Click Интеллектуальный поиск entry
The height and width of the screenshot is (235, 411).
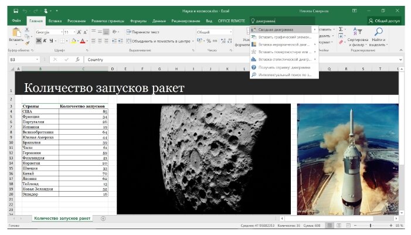(x=284, y=74)
